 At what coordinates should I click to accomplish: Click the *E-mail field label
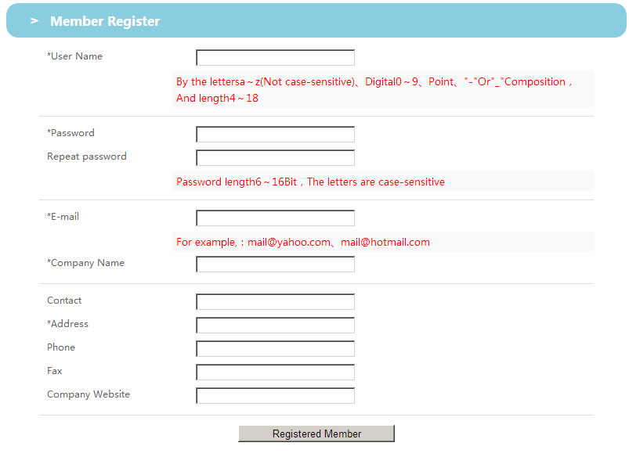[63, 217]
